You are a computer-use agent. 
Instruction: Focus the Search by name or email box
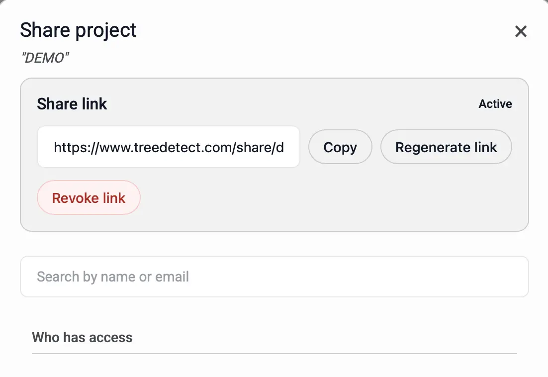point(274,277)
